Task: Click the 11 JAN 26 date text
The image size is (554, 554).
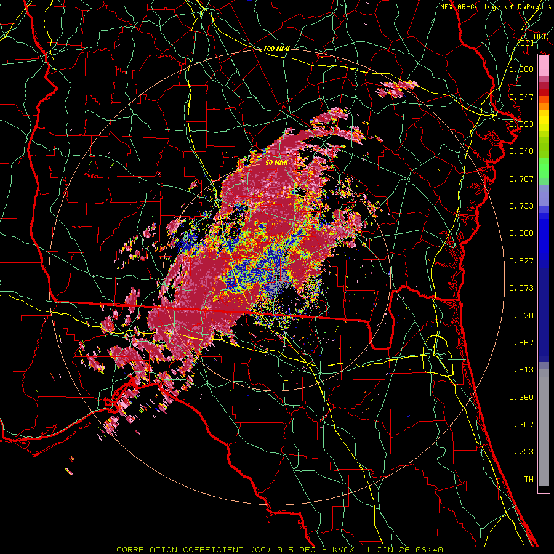Action: 385,550
